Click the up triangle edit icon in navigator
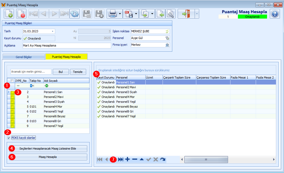Screen dimensions: 284x173 pyautogui.click(x=142, y=159)
